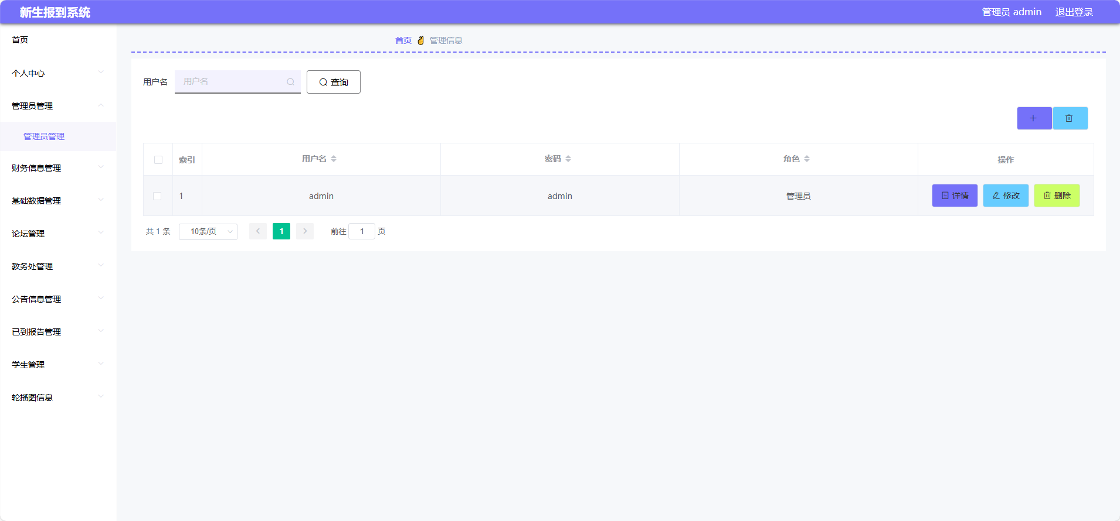Sort by 用户名 column arrows
The image size is (1120, 521).
(334, 159)
